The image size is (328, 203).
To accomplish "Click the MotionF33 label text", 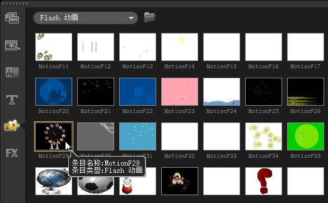I will point(222,156).
